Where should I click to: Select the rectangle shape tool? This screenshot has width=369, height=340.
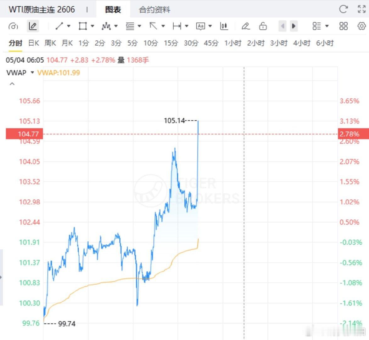point(83,26)
